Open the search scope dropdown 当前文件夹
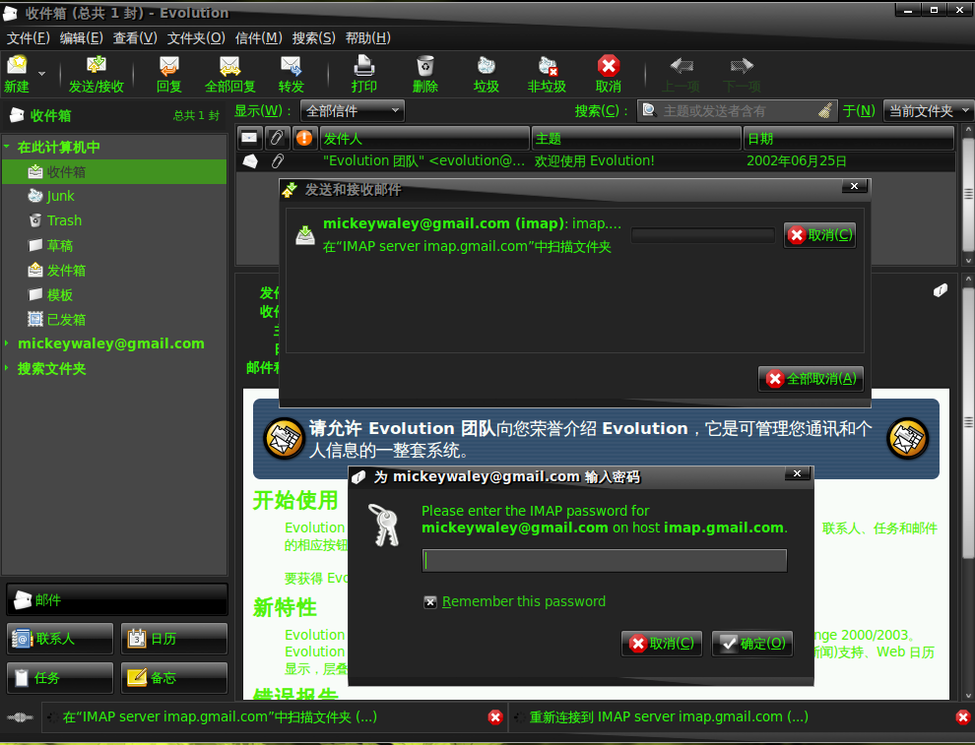Image resolution: width=975 pixels, height=745 pixels. click(x=929, y=111)
